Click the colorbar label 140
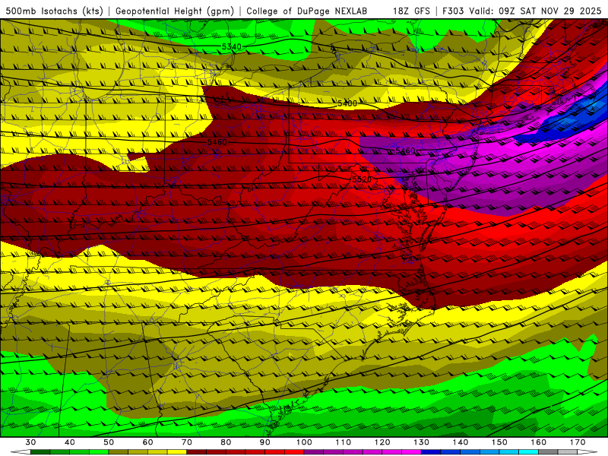This screenshot has width=608, height=456. tap(461, 442)
